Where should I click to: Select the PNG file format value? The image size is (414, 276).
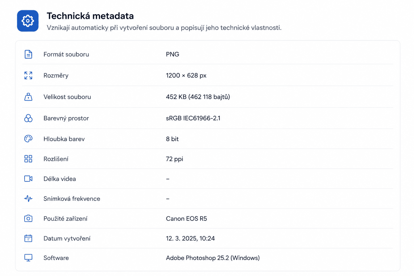coord(172,54)
